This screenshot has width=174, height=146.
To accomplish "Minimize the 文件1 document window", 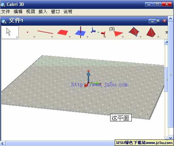I will (x=152, y=21).
